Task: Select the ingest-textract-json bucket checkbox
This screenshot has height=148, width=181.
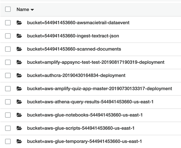Action: (x=8, y=36)
